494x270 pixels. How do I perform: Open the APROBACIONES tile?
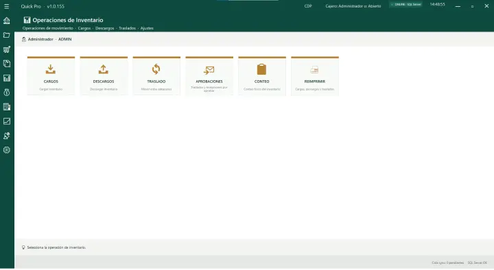click(x=209, y=76)
